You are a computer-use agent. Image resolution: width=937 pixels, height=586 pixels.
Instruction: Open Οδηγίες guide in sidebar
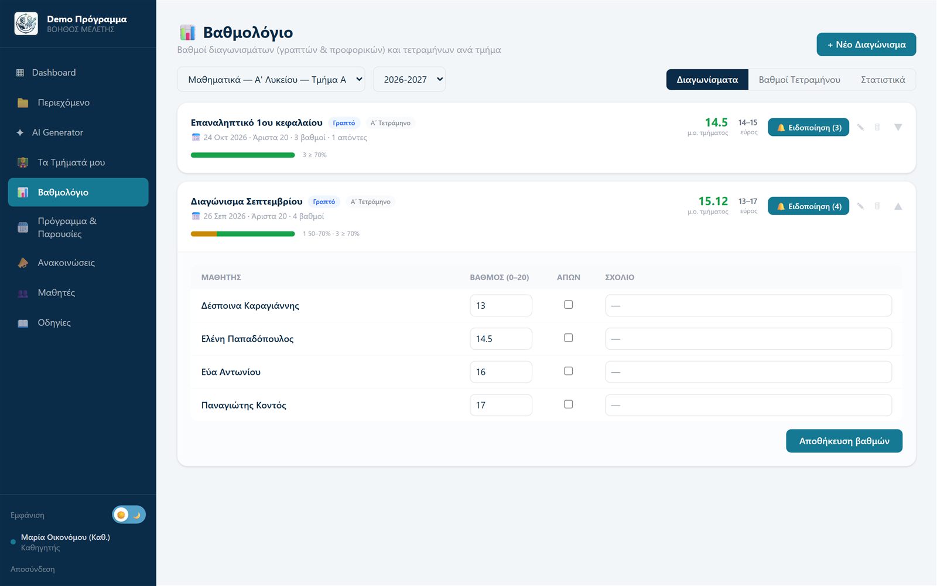[x=78, y=322]
